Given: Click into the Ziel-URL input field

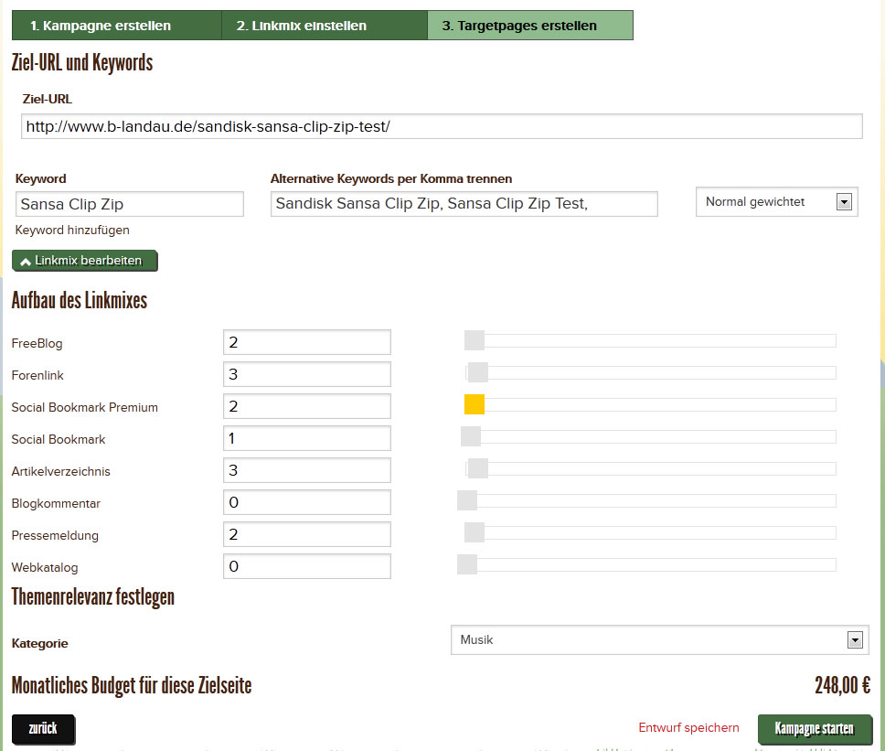Looking at the screenshot, I should pos(442,126).
